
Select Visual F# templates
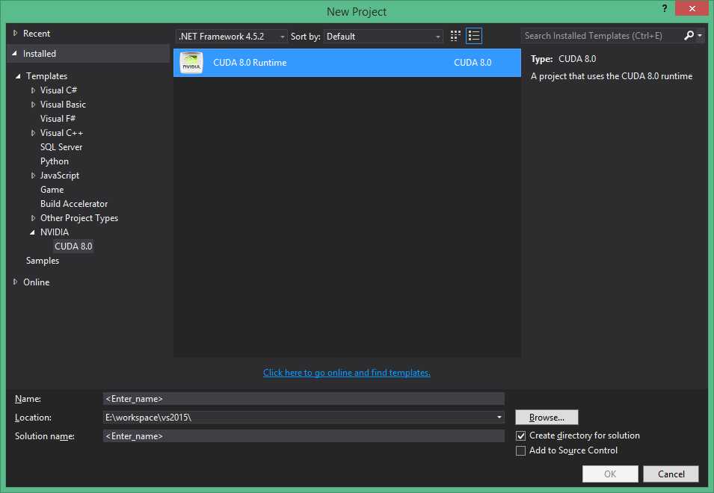[58, 119]
